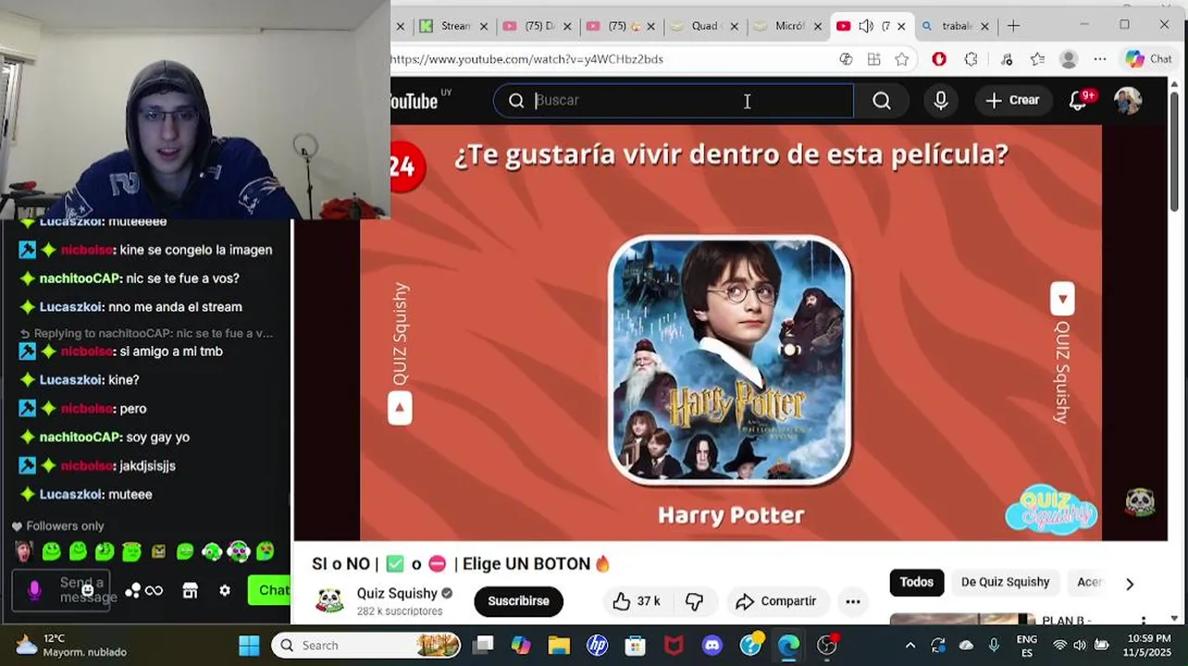Click the Crear button
This screenshot has width=1188, height=666.
(x=1012, y=100)
